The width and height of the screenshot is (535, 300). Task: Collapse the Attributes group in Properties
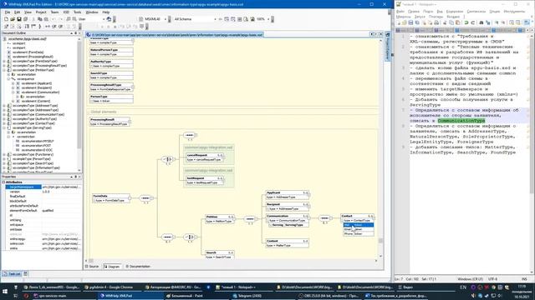tap(3, 182)
